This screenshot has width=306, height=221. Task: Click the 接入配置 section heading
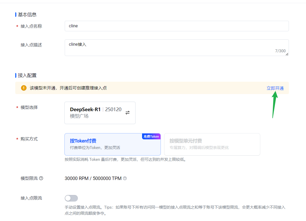coord(27,75)
